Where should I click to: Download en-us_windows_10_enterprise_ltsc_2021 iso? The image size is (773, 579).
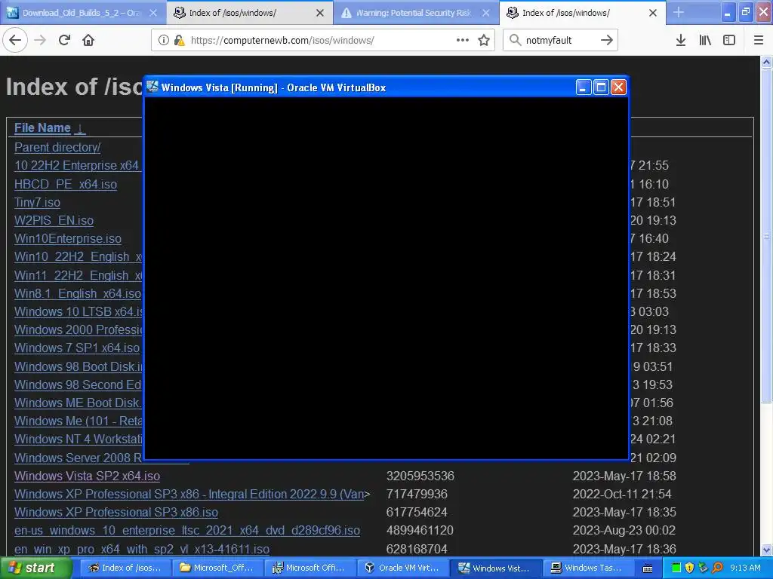point(187,531)
